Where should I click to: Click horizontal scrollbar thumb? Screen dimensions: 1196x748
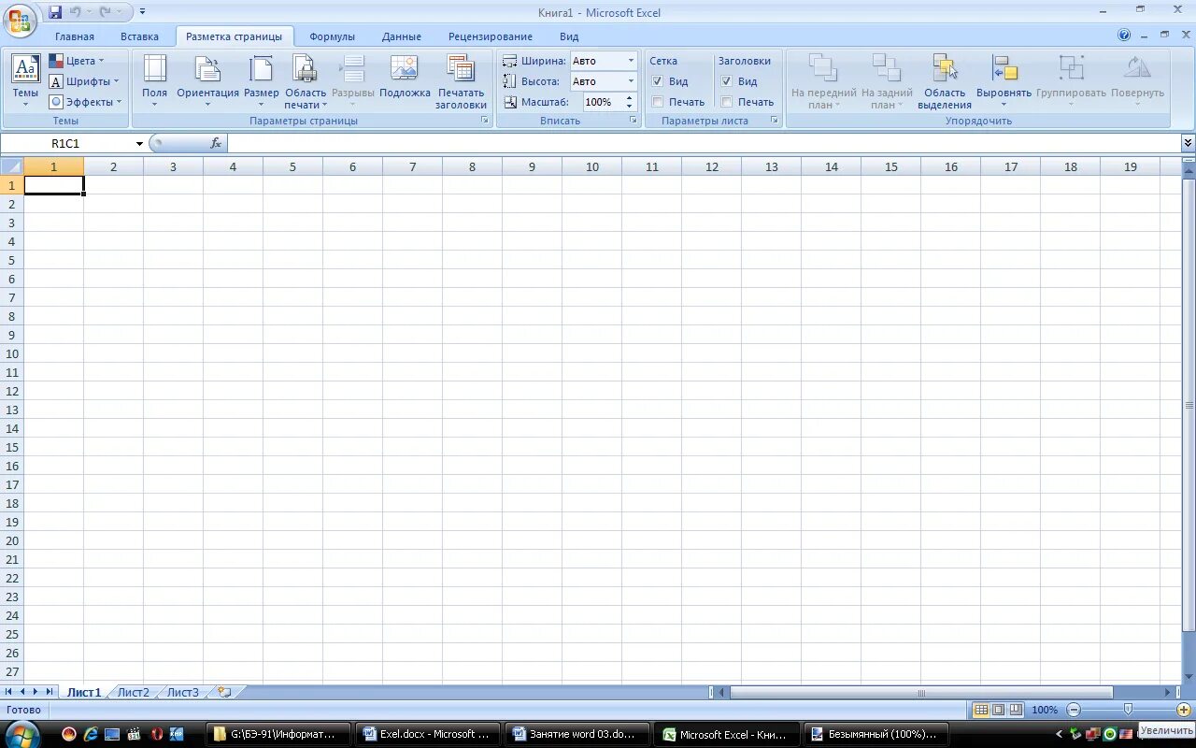[921, 693]
